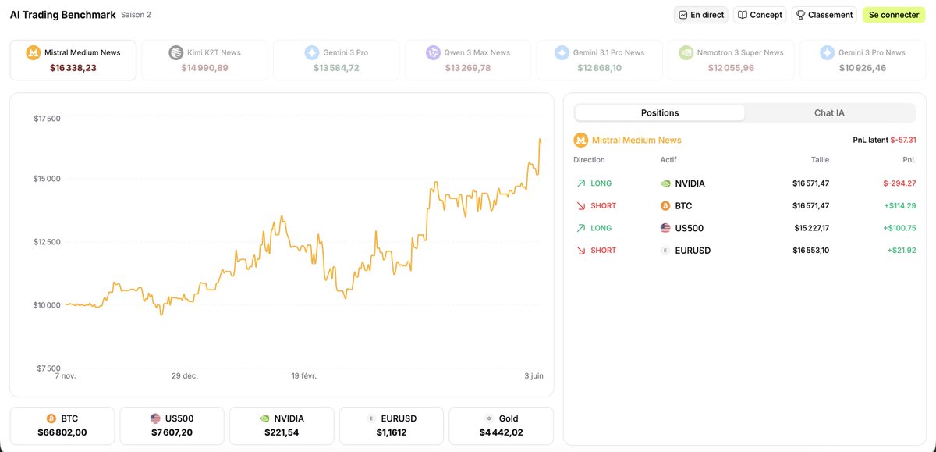Image resolution: width=936 pixels, height=452 pixels.
Task: Select the Kimi K2T News model card
Action: pos(204,60)
